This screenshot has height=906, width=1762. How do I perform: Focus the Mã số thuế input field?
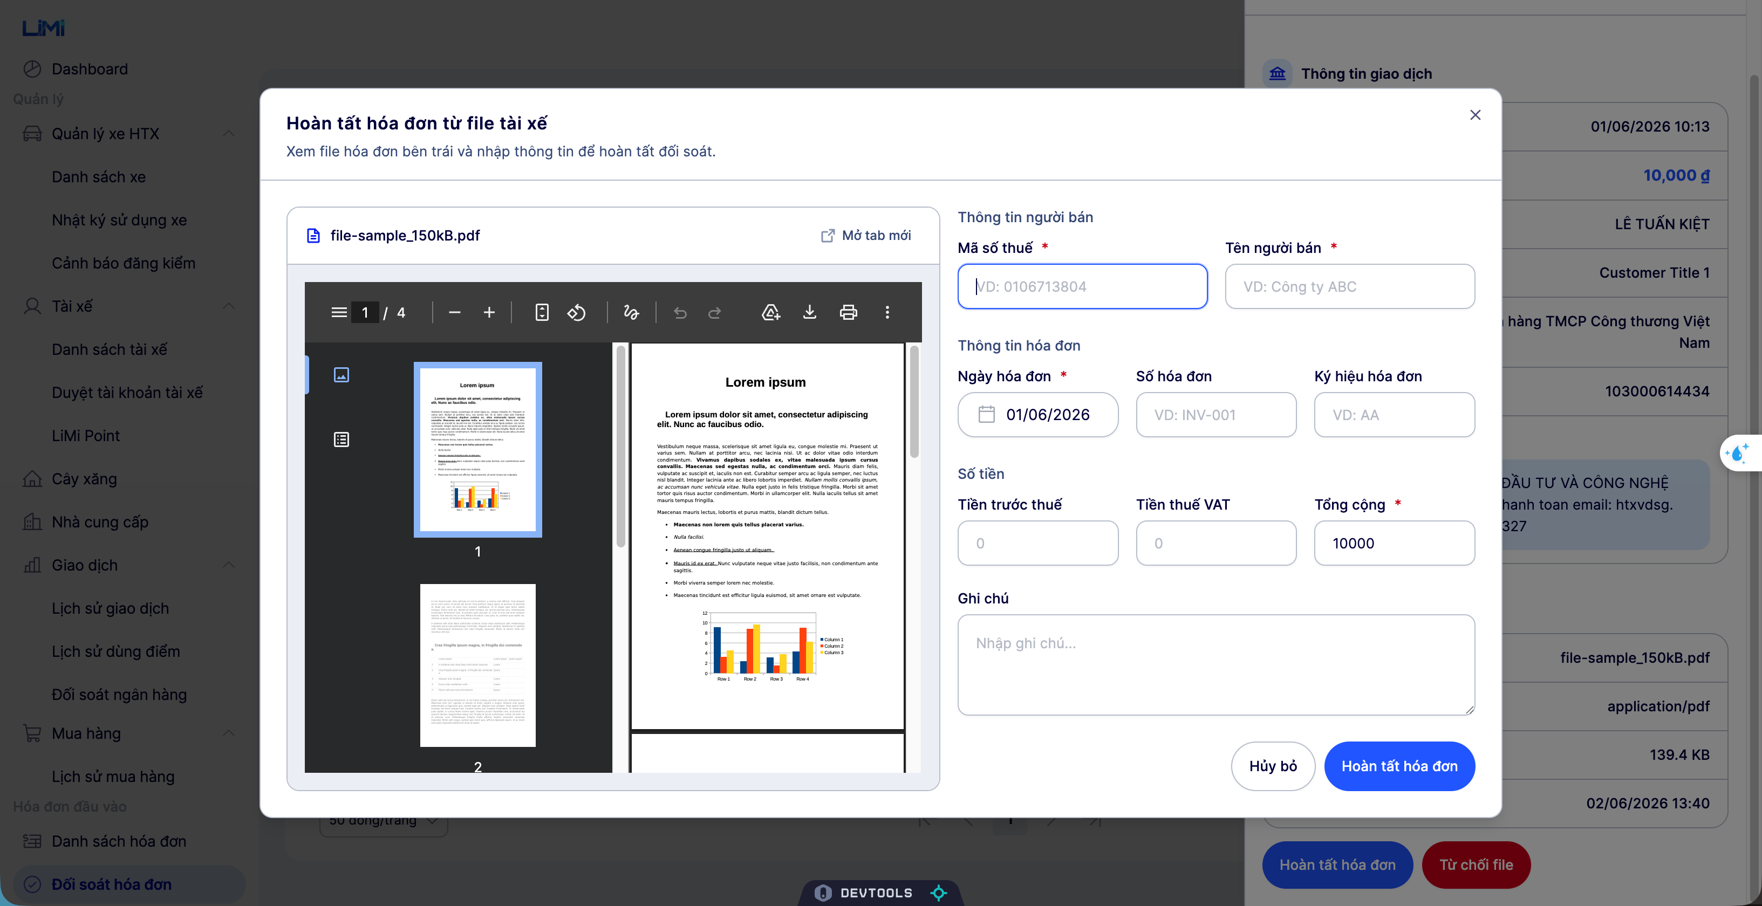point(1082,286)
